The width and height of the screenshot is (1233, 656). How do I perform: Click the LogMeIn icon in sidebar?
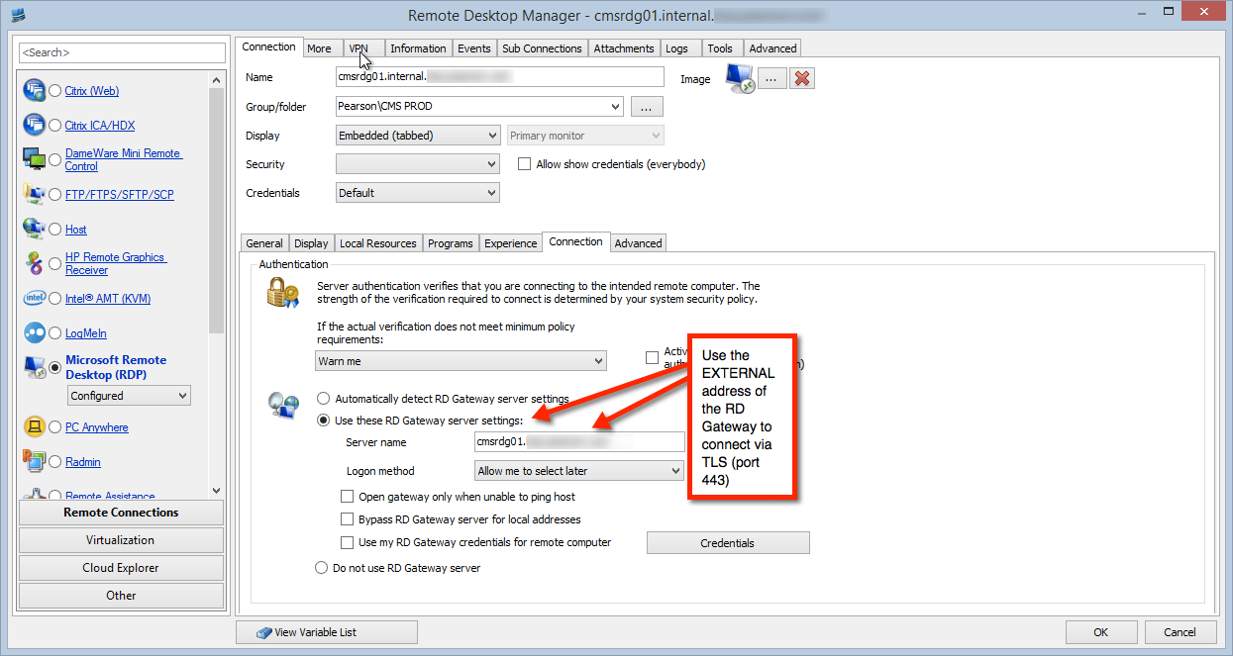pos(34,333)
